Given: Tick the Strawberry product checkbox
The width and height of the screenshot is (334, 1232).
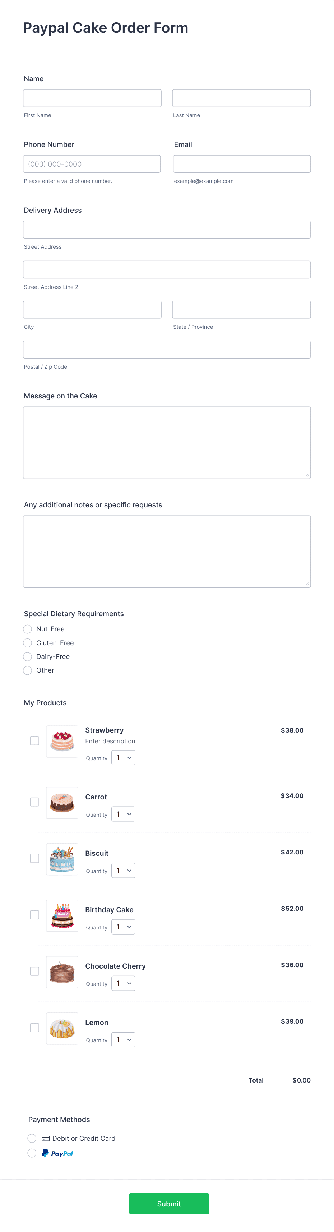Looking at the screenshot, I should click(34, 740).
